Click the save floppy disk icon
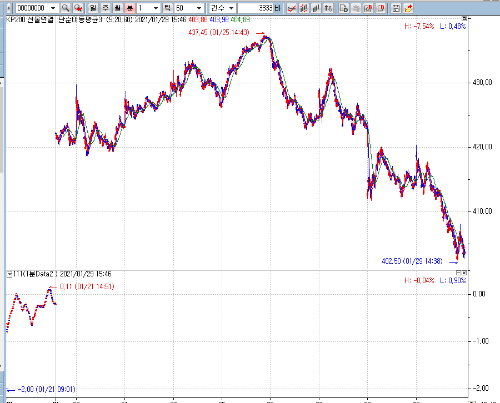Screen dimensions: 500x403 [396, 8]
